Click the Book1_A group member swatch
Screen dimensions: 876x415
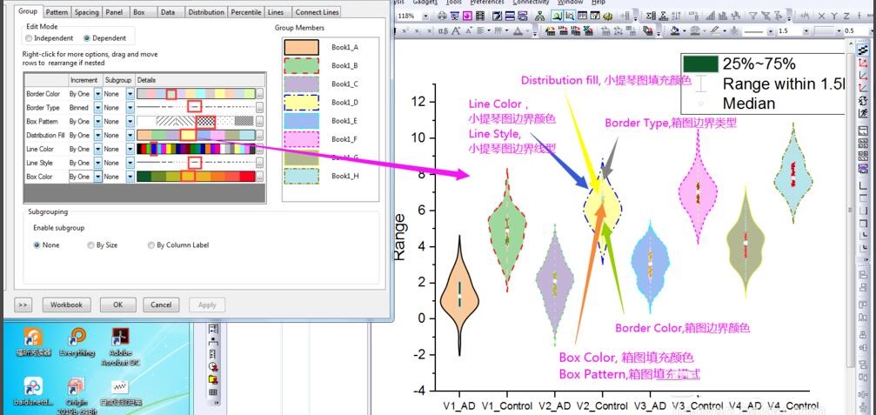click(301, 47)
